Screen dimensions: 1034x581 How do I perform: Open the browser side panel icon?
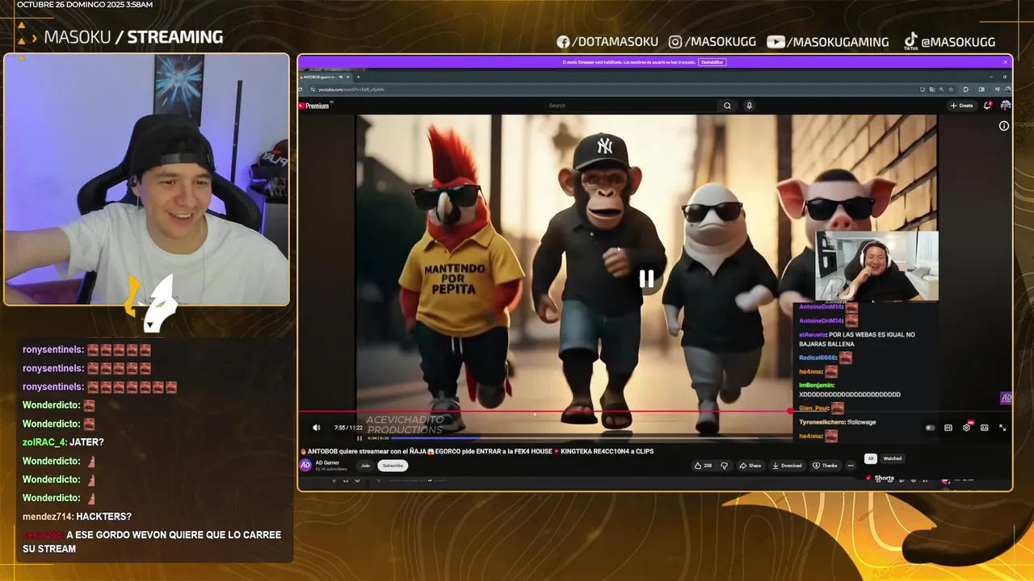tap(981, 90)
